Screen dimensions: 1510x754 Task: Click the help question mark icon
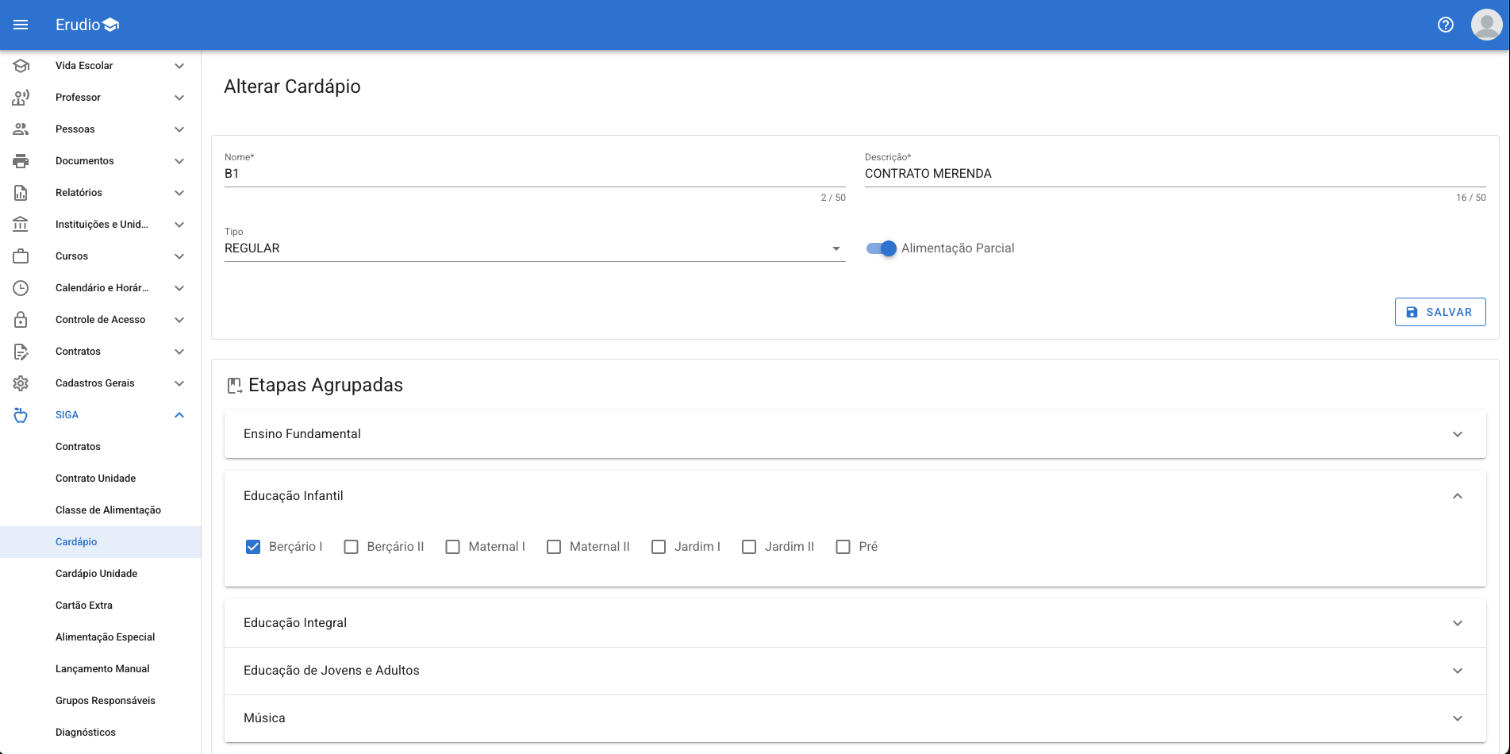pyautogui.click(x=1445, y=25)
